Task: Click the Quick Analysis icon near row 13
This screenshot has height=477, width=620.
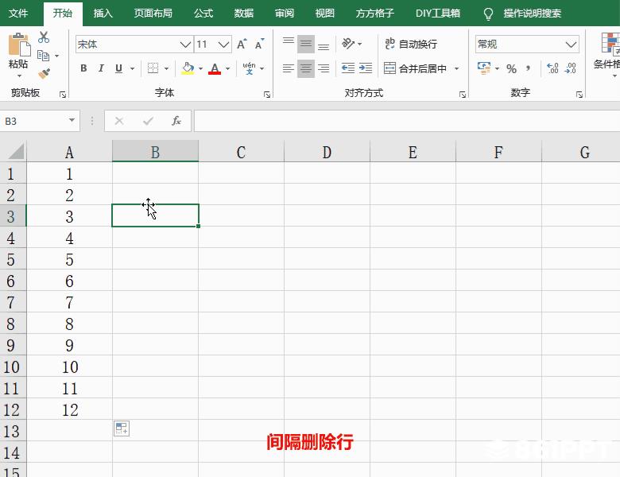Action: click(122, 429)
